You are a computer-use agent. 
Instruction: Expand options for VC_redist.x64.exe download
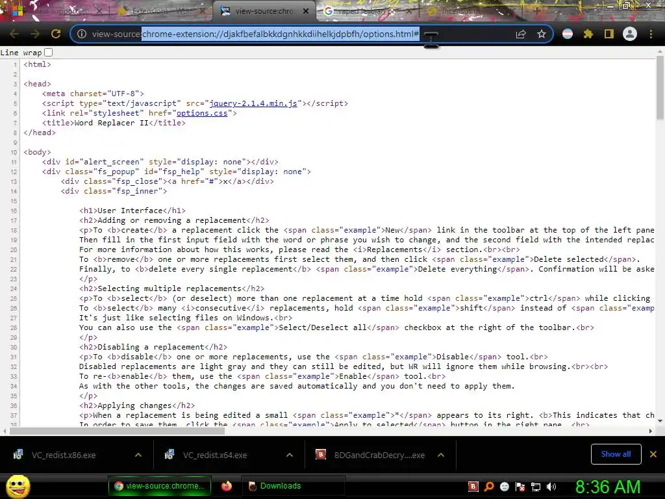[290, 455]
